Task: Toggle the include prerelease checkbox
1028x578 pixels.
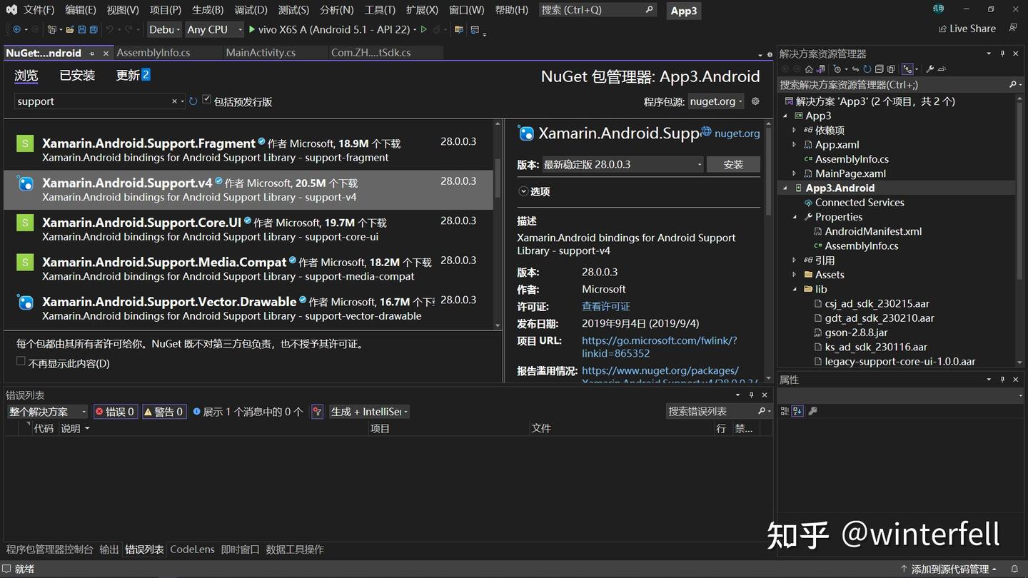Action: point(206,100)
